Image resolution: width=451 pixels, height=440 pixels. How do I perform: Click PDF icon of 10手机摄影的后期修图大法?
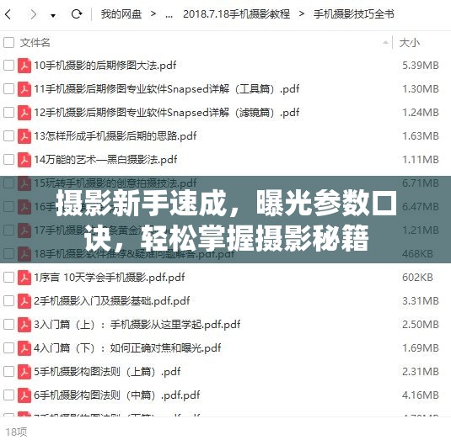(x=24, y=66)
